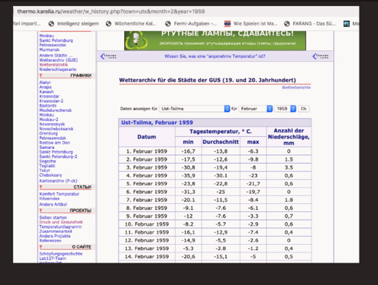Open Hitzeindex article link
The width and height of the screenshot is (378, 285).
[49, 199]
